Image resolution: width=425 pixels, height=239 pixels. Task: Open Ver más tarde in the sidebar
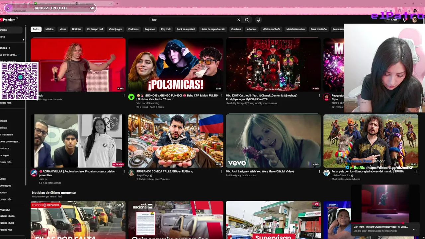pyautogui.click(x=11, y=134)
